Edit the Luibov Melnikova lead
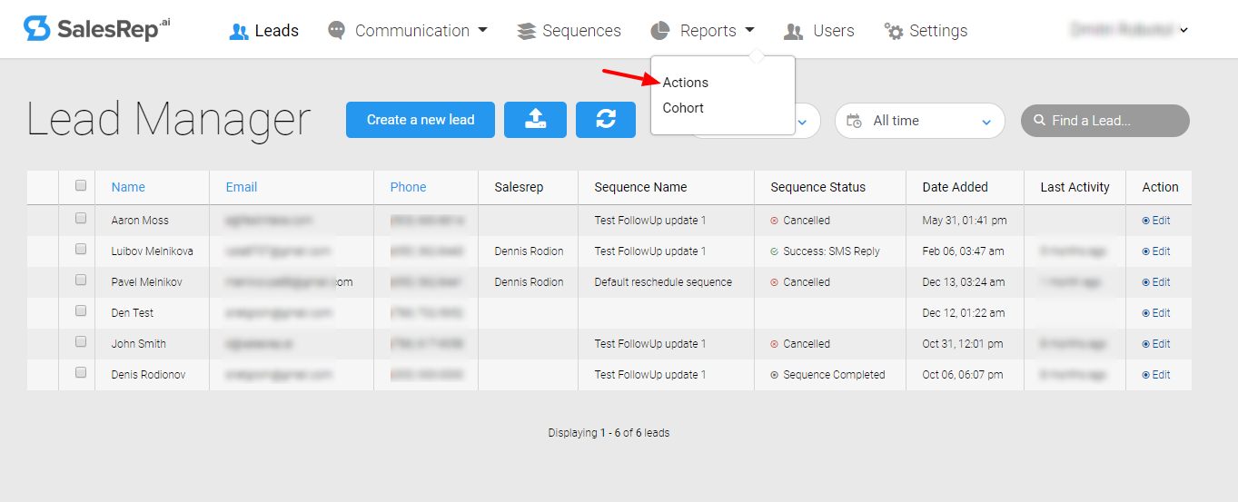The height and width of the screenshot is (502, 1238). click(1156, 251)
